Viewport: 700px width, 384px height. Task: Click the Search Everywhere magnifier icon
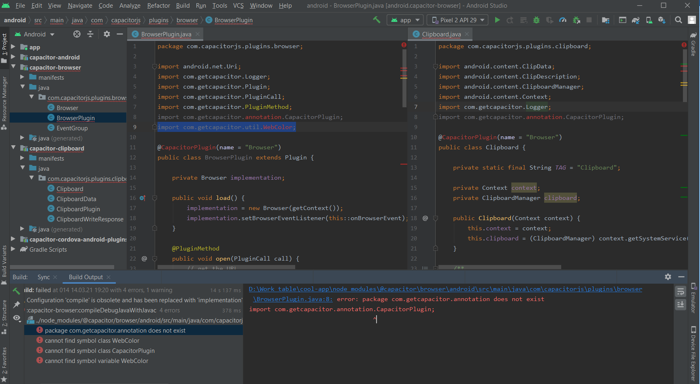[x=679, y=20]
